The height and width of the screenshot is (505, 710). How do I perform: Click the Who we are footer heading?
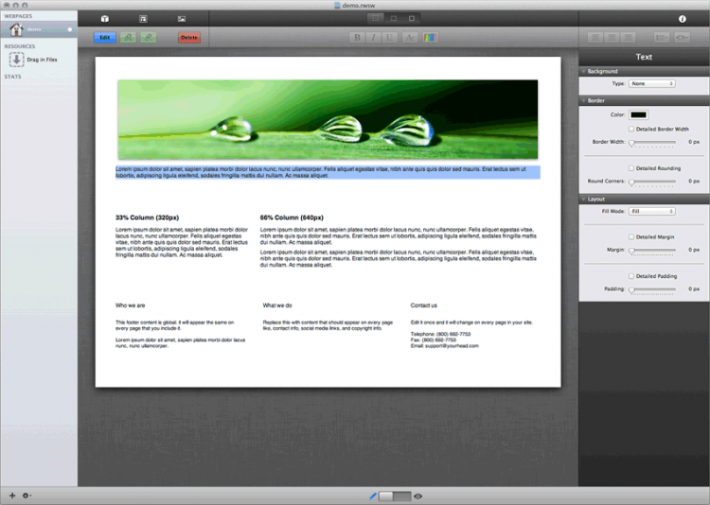[131, 305]
